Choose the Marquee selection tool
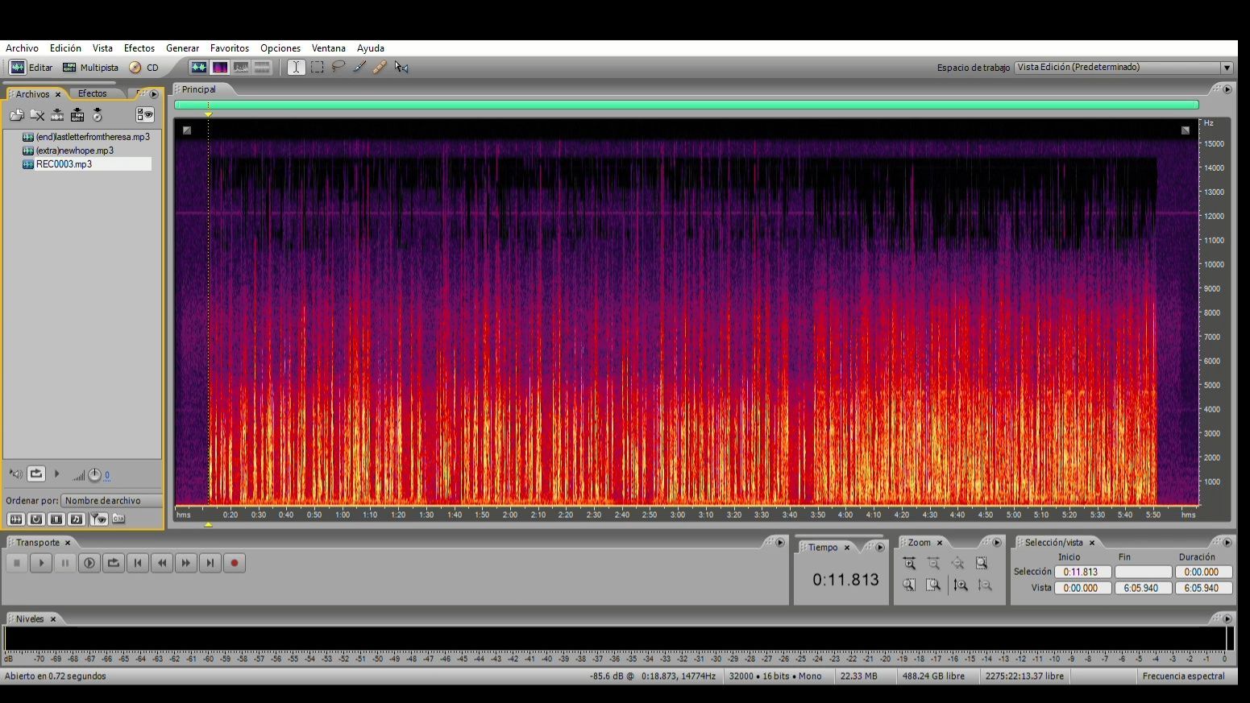The image size is (1250, 703). point(318,68)
